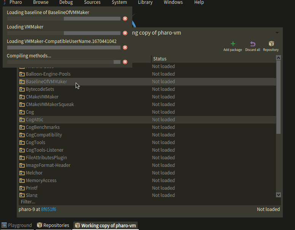The width and height of the screenshot is (295, 230).
Task: Click the scroll down arrow of package list
Action: tap(278, 195)
